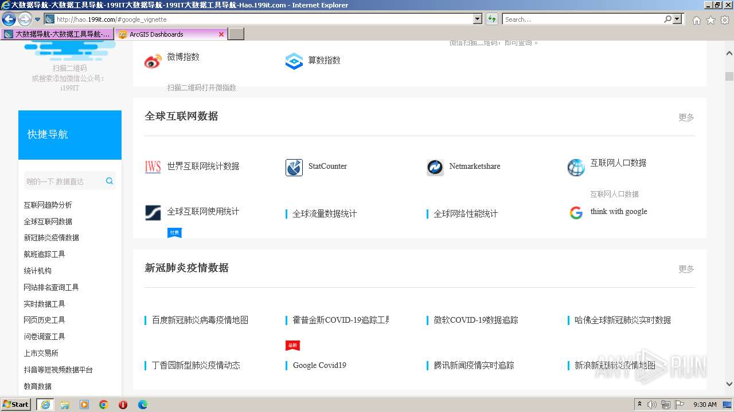Open the Windows Start button
This screenshot has height=412, width=734.
pos(16,405)
